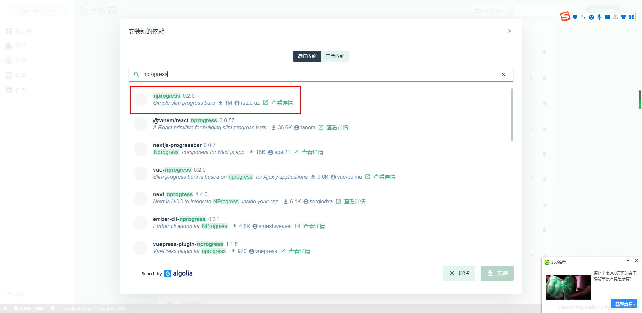Click the apal21 author icon
This screenshot has height=313, width=642.
271,152
